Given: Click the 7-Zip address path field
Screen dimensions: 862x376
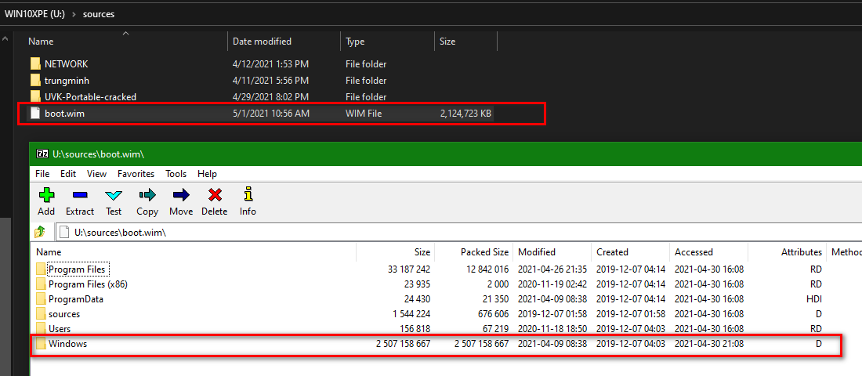Looking at the screenshot, I should click(458, 233).
